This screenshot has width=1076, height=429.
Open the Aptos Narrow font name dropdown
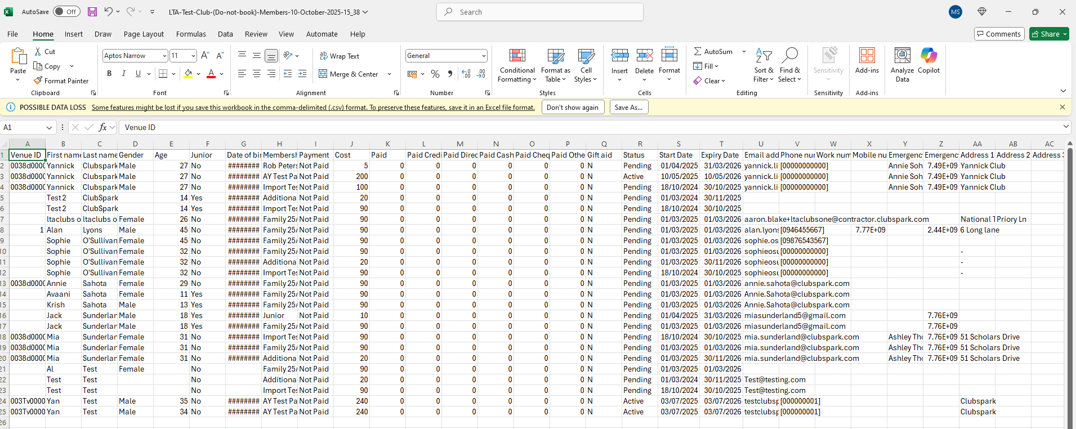(x=164, y=56)
